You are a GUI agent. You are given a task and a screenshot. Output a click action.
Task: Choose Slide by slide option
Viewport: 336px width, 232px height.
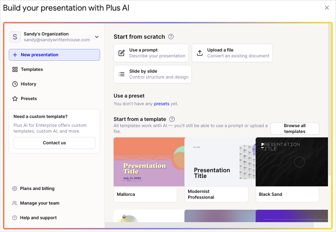(153, 74)
